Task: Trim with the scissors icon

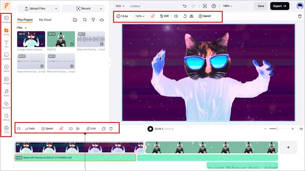Action: [x=78, y=129]
